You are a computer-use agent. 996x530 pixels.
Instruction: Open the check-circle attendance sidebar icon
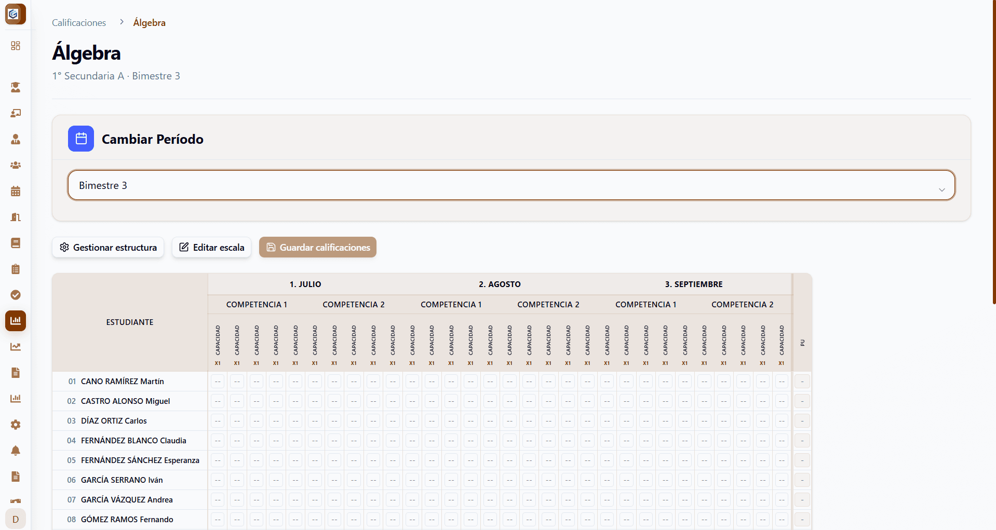tap(16, 295)
